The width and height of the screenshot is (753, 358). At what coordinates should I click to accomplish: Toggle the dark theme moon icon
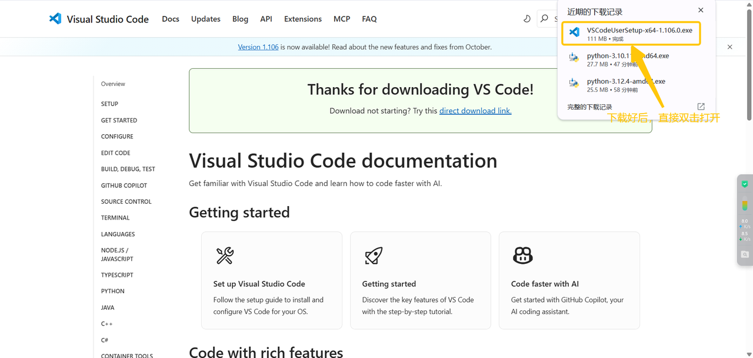click(527, 19)
